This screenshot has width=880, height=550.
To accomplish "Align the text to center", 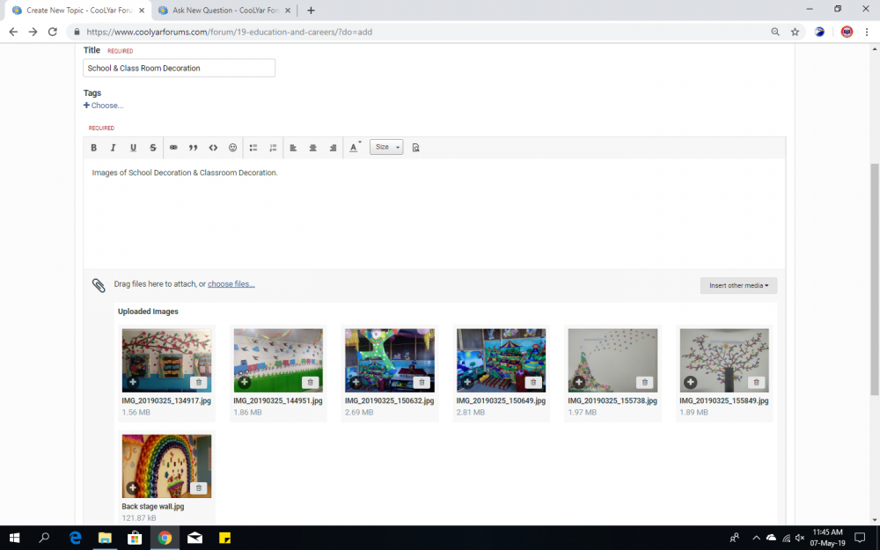I will point(312,147).
